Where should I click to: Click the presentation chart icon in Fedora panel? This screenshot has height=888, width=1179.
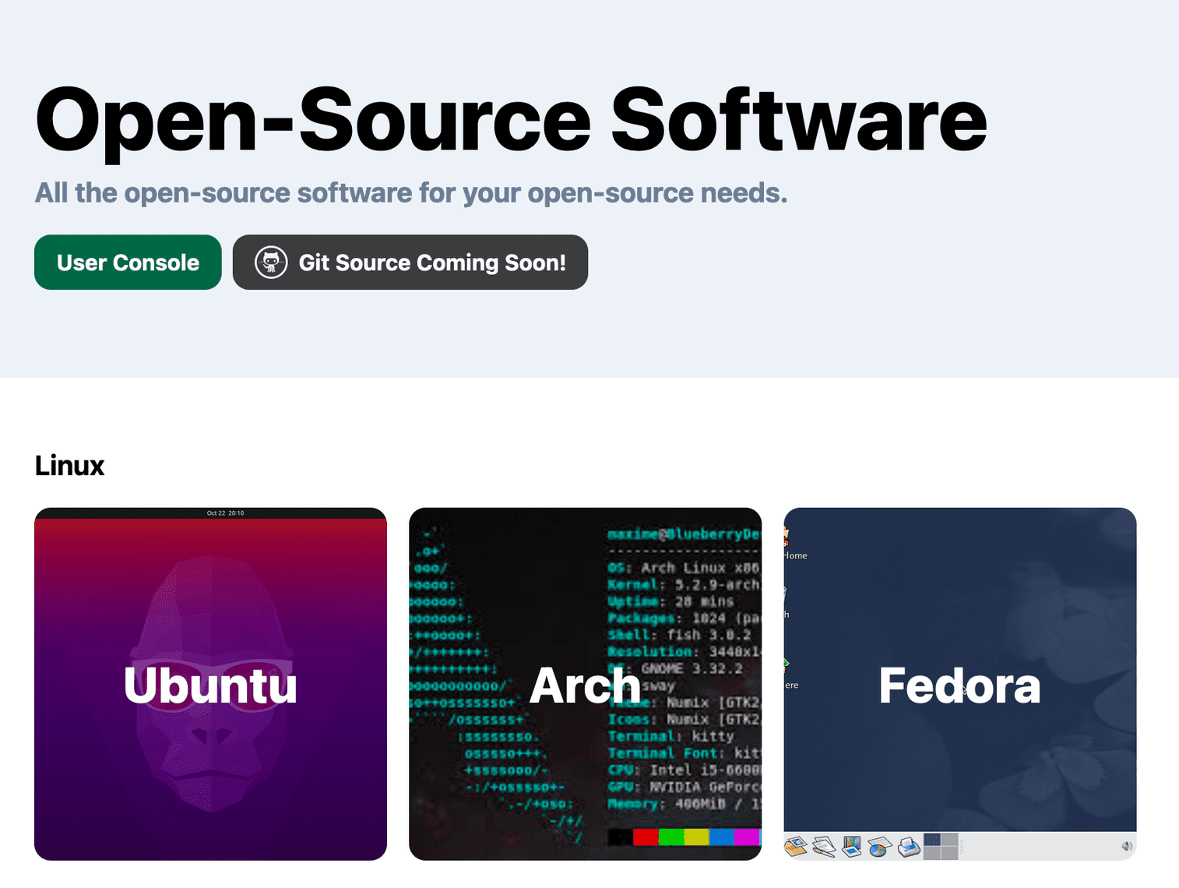point(851,847)
